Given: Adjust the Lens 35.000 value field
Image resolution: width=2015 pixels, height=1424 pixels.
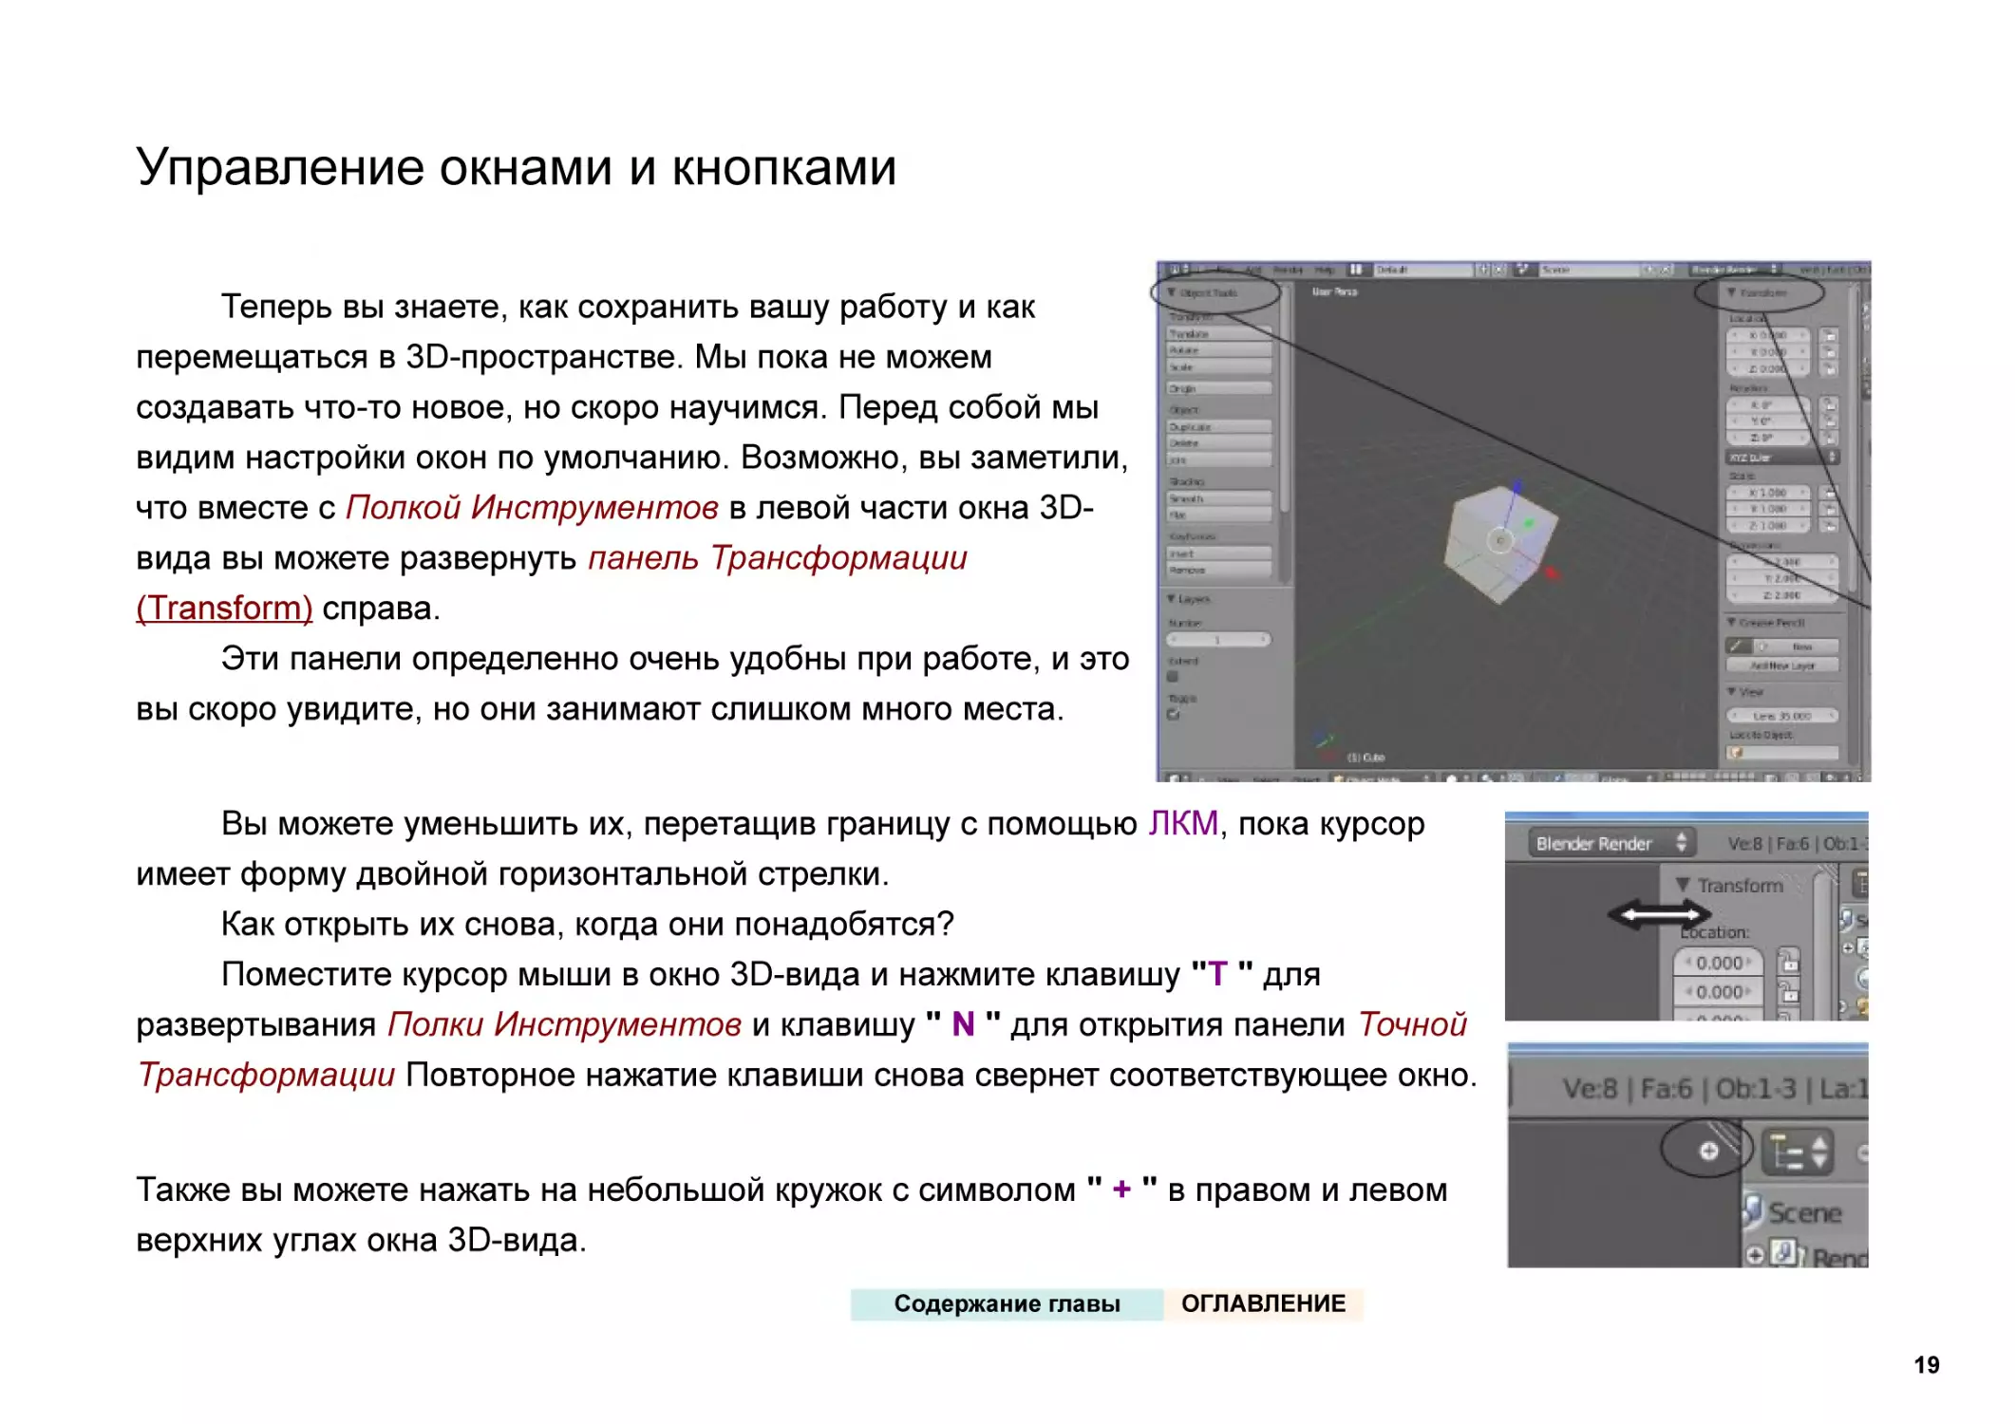Looking at the screenshot, I should point(1782,715).
